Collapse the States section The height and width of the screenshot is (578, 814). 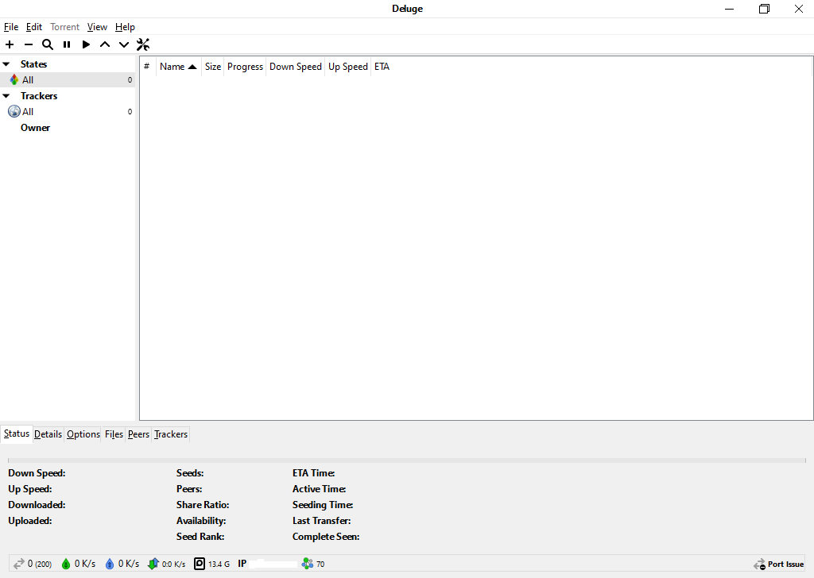click(6, 64)
